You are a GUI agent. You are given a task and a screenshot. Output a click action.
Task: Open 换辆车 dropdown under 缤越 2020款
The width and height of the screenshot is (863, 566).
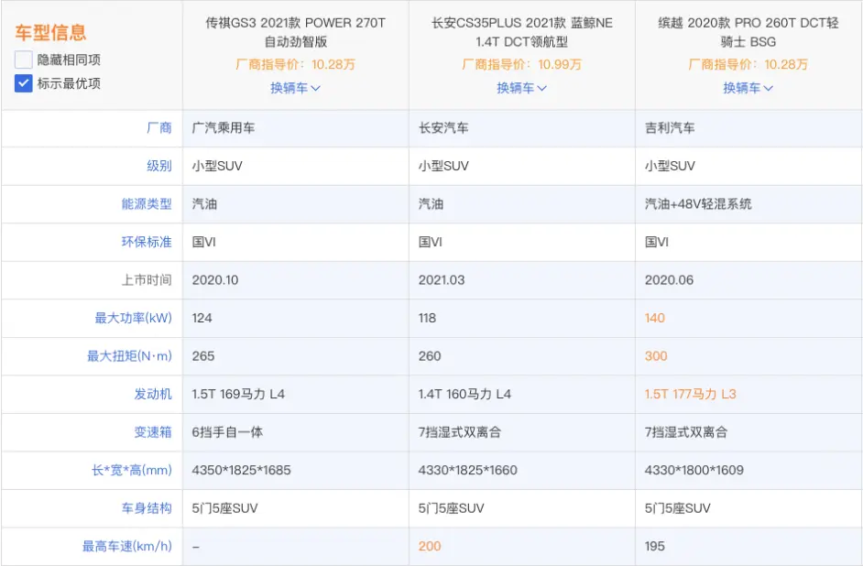tap(748, 88)
